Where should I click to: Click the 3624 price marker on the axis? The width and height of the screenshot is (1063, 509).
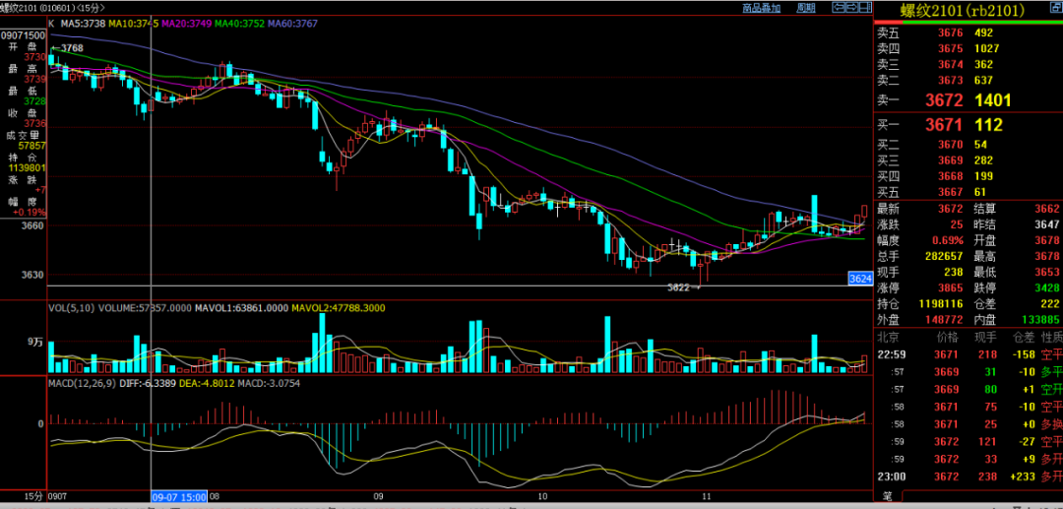(x=859, y=278)
